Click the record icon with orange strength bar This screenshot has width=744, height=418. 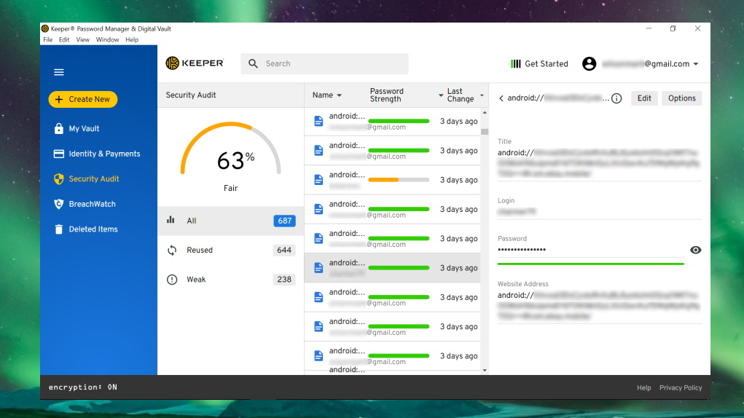pyautogui.click(x=318, y=180)
